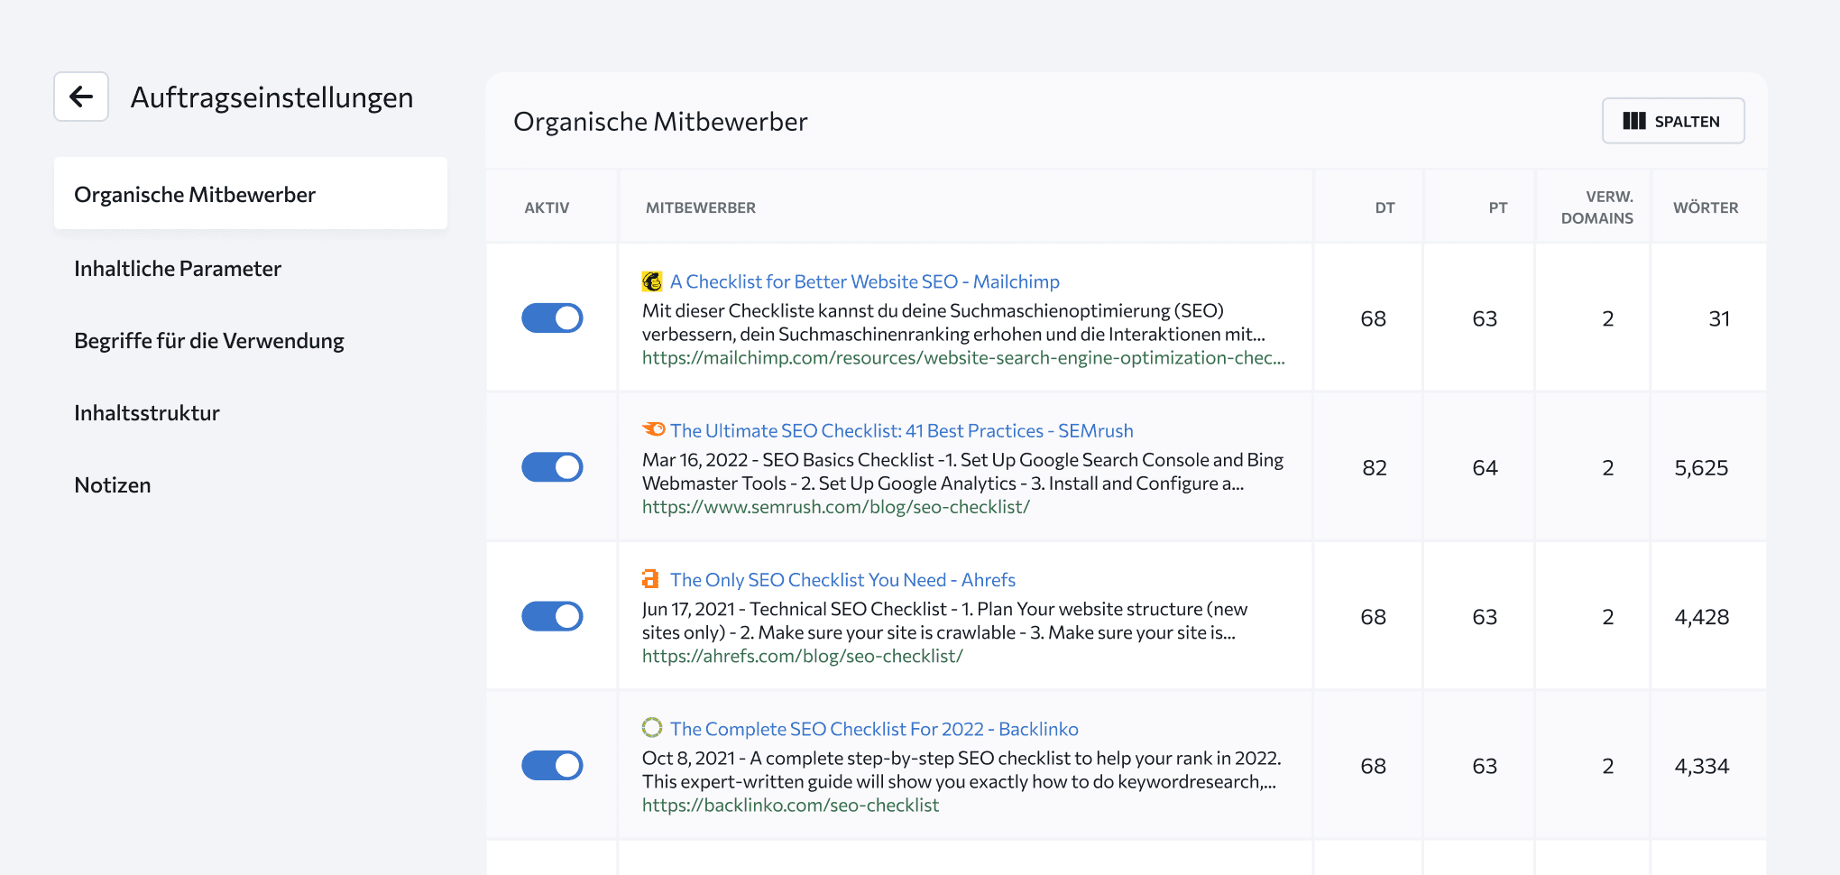Click the Mailchimp favicon
1840x875 pixels.
pos(650,281)
